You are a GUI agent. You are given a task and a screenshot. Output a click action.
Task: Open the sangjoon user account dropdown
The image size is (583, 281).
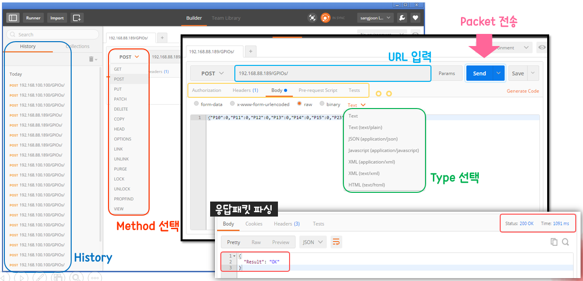point(375,18)
